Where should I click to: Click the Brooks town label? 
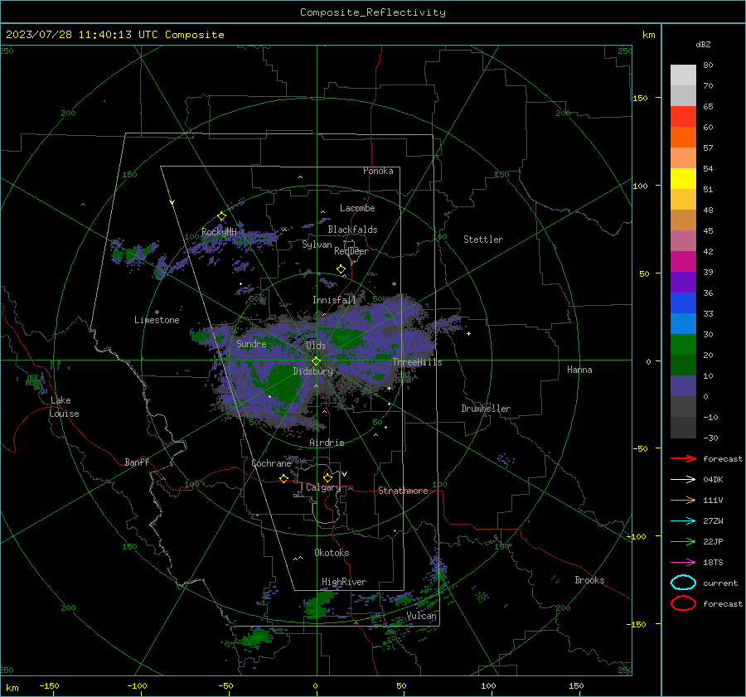(x=589, y=580)
